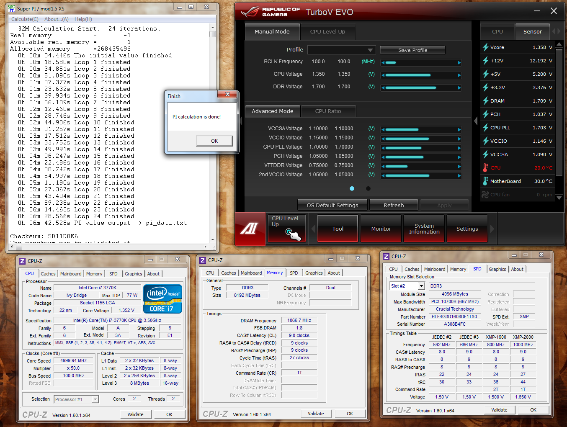
Task: Click the CPU fan sensor icon
Action: 485,195
